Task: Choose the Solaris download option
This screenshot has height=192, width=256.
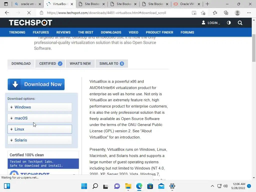Action: [40, 140]
